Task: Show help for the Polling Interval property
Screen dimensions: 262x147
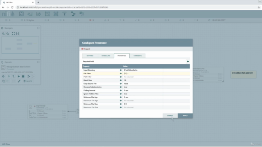Action: 121,91
